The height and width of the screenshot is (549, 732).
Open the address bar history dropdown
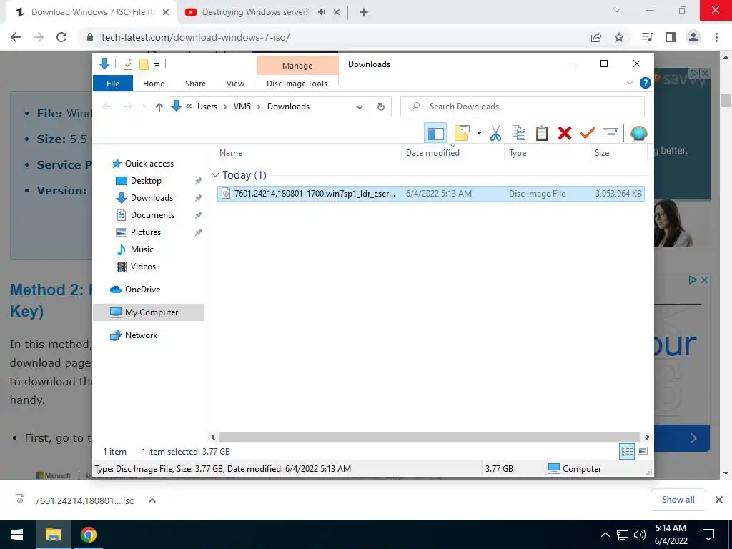click(x=360, y=107)
